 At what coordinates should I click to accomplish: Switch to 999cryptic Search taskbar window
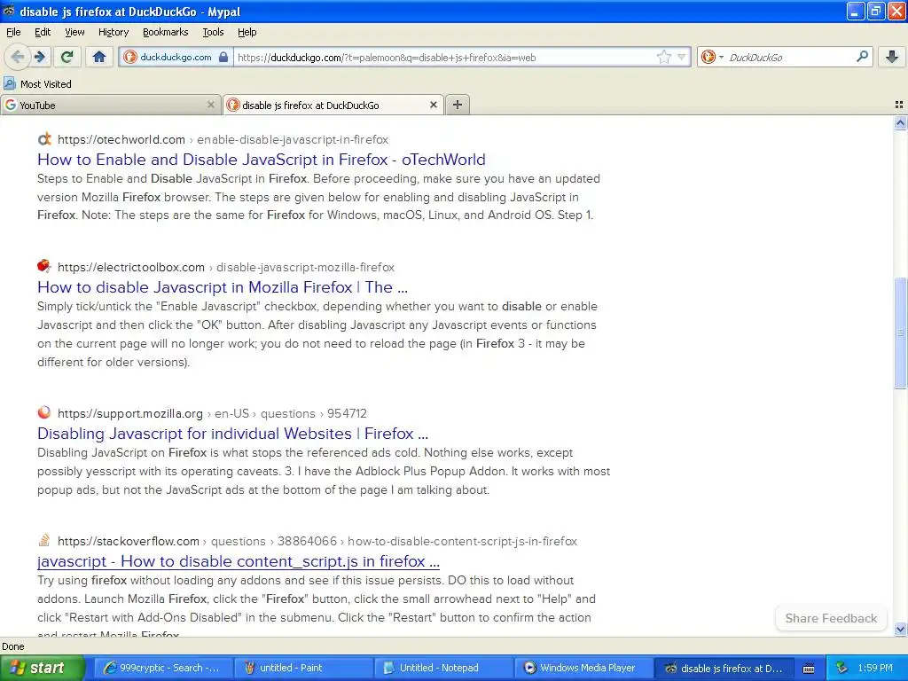pos(164,668)
